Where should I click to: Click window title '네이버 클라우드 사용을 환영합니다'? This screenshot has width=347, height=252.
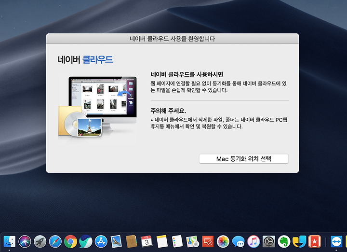pyautogui.click(x=172, y=39)
